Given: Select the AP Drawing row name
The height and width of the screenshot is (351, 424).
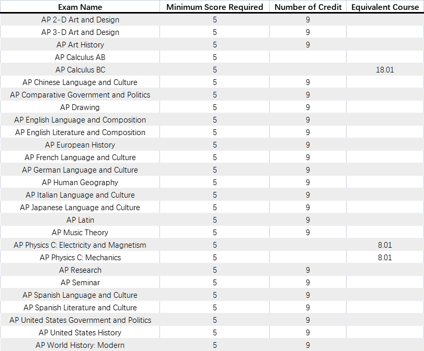Looking at the screenshot, I should tap(80, 107).
